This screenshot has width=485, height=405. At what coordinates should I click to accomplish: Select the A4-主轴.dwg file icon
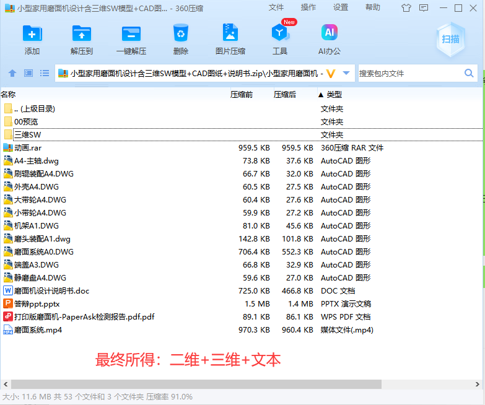pos(7,161)
